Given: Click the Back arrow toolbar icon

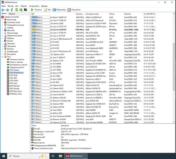Looking at the screenshot, I should click(x=3, y=10).
